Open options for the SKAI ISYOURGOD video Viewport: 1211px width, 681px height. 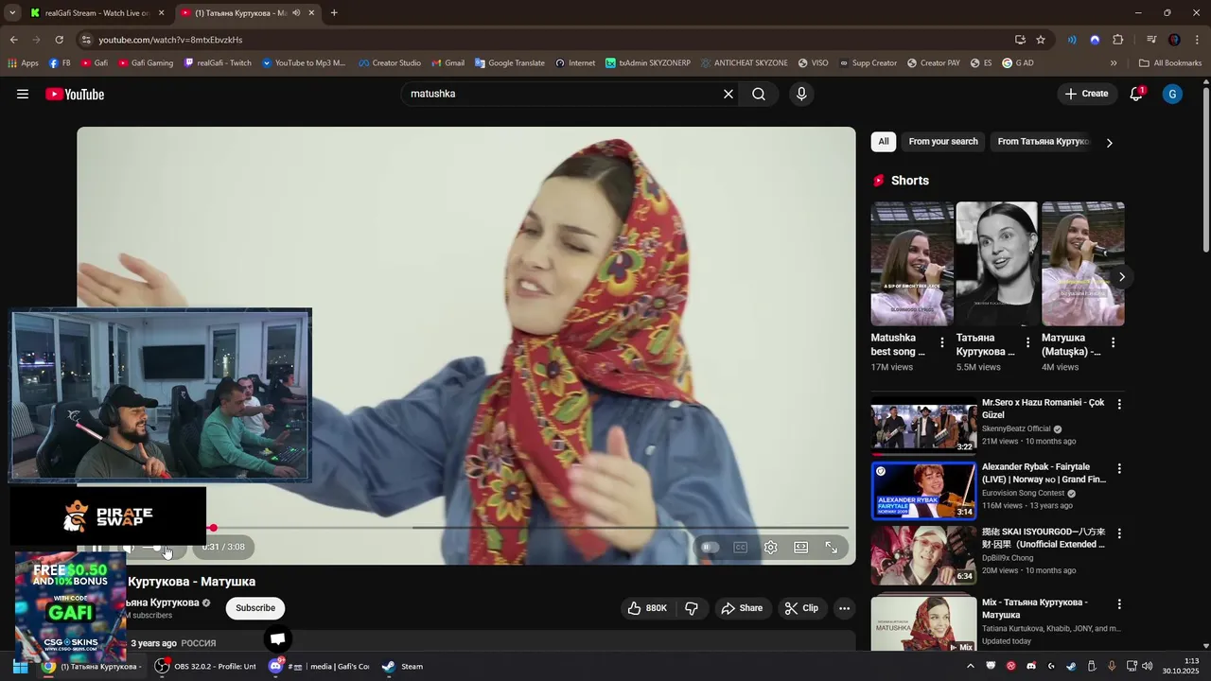click(x=1119, y=533)
